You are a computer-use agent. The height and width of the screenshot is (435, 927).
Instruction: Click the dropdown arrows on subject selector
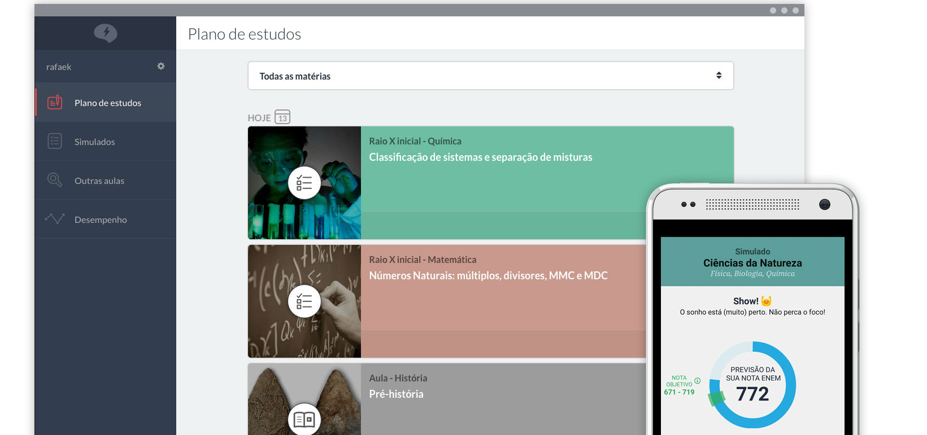[719, 76]
